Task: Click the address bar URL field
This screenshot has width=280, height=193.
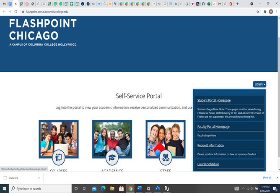Action: pos(139,12)
